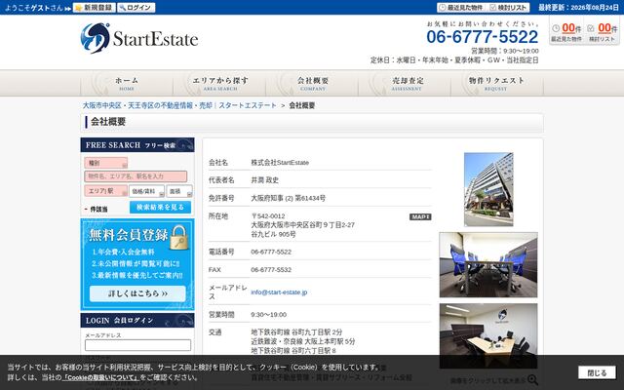The height and width of the screenshot is (390, 624).
Task: Click the ログイン button in top bar
Action: pos(136,8)
